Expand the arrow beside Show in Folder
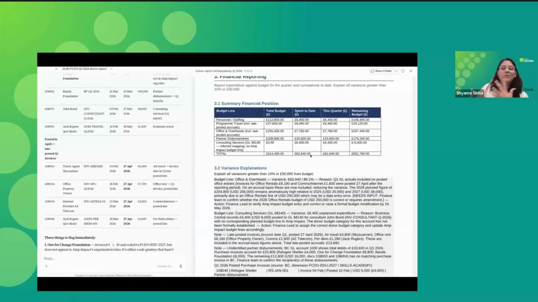This screenshot has height=302, width=538. click(x=396, y=71)
